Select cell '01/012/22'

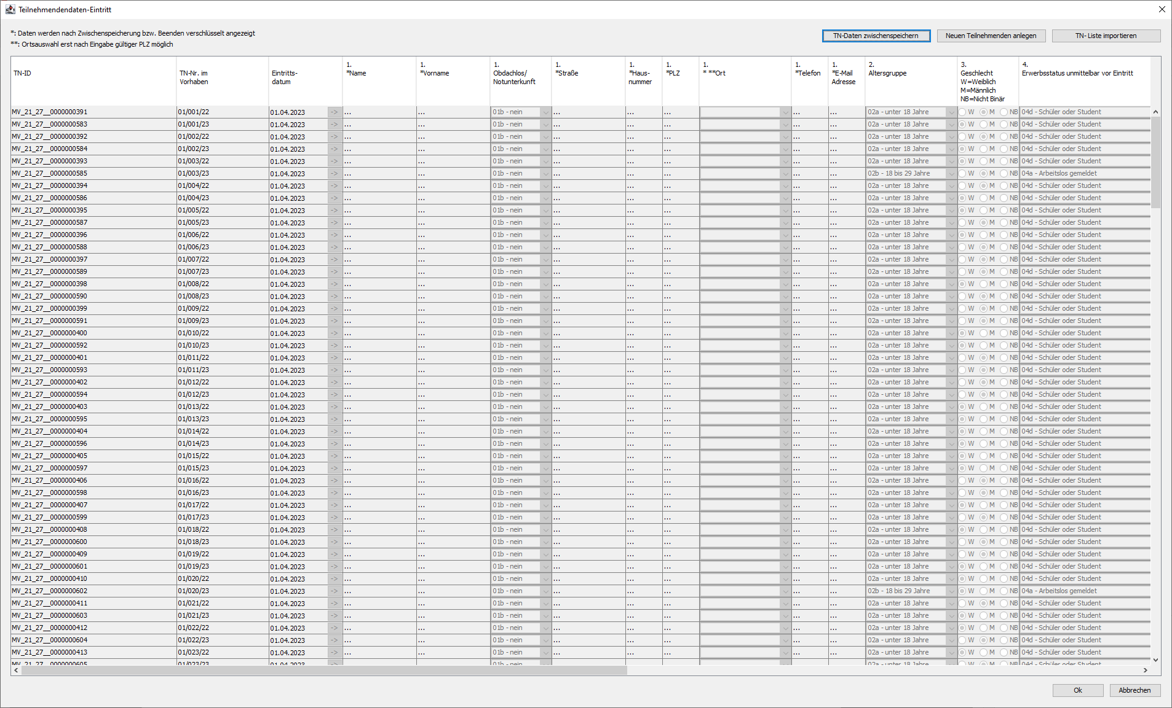tap(223, 382)
